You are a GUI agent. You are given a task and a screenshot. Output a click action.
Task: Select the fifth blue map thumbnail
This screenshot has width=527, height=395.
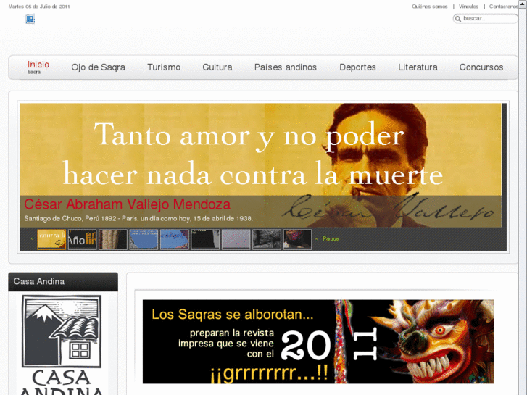175,239
